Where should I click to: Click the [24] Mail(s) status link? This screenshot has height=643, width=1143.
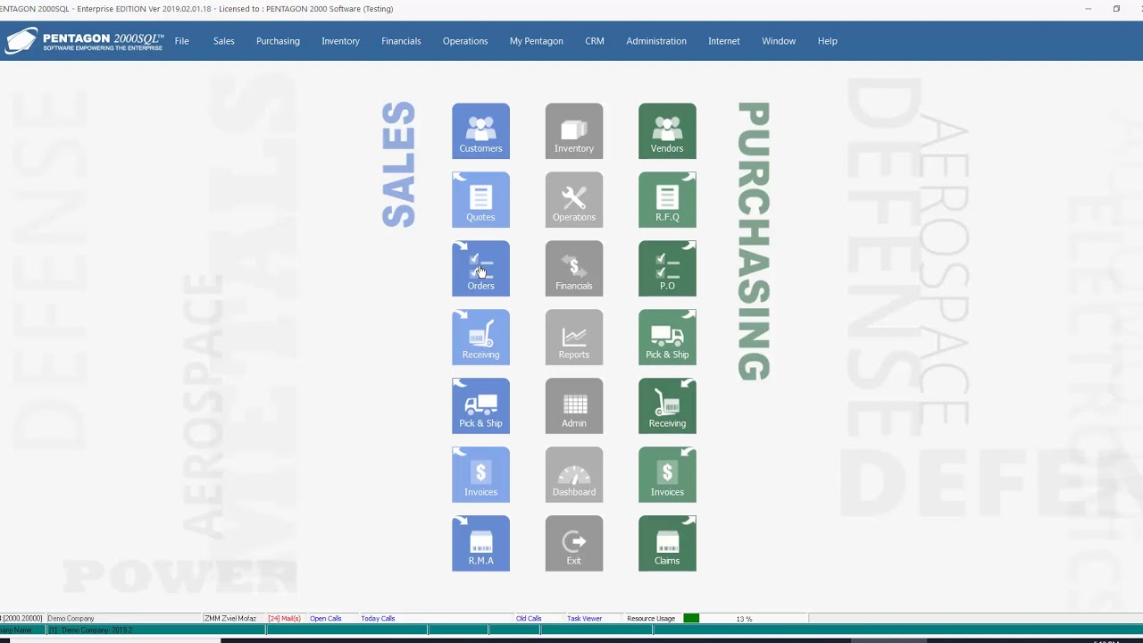[x=285, y=618]
